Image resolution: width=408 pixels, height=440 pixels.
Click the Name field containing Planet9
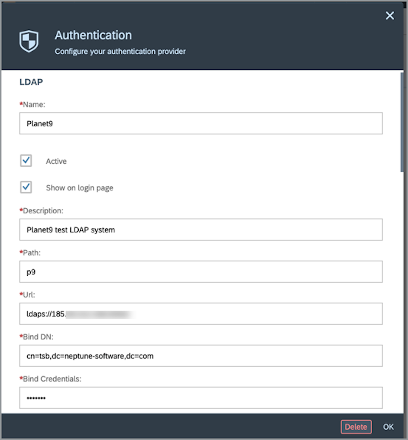[201, 124]
